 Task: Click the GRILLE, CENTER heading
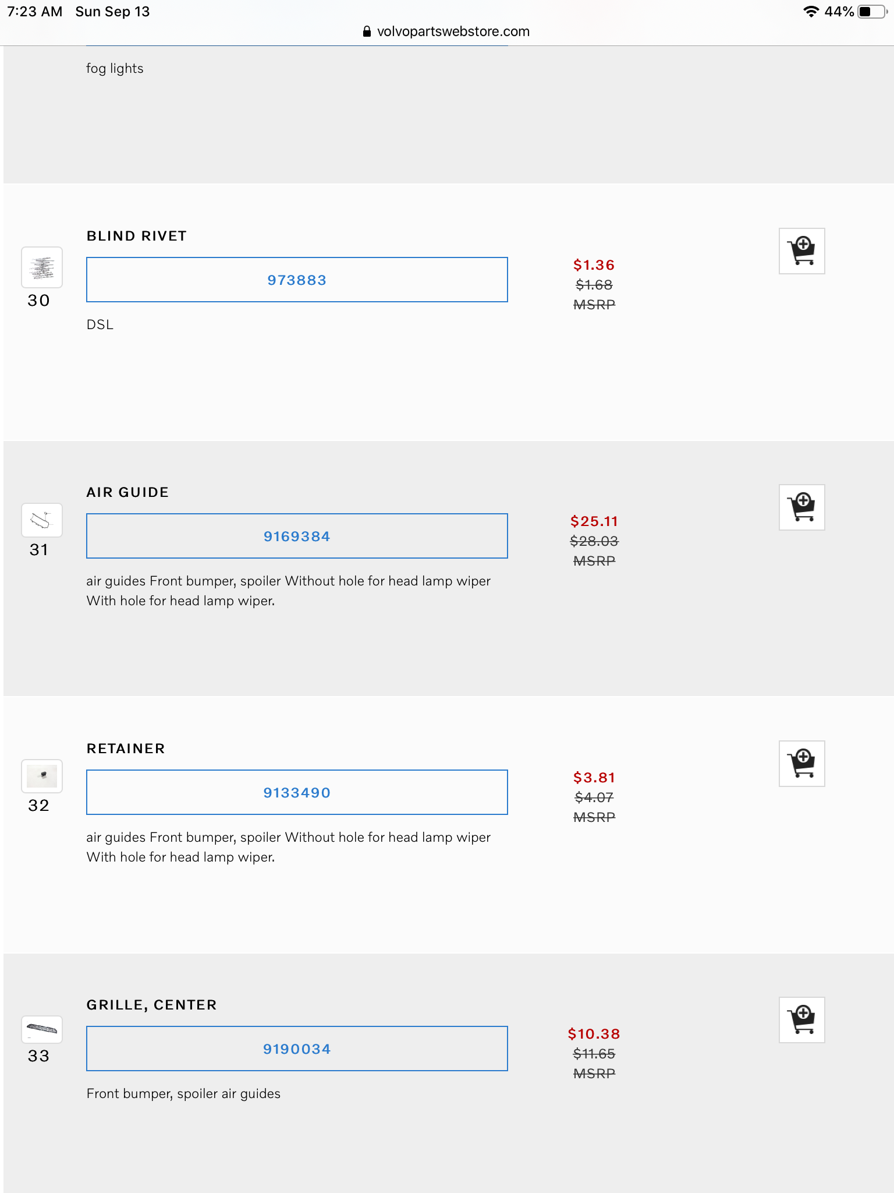pos(152,1005)
